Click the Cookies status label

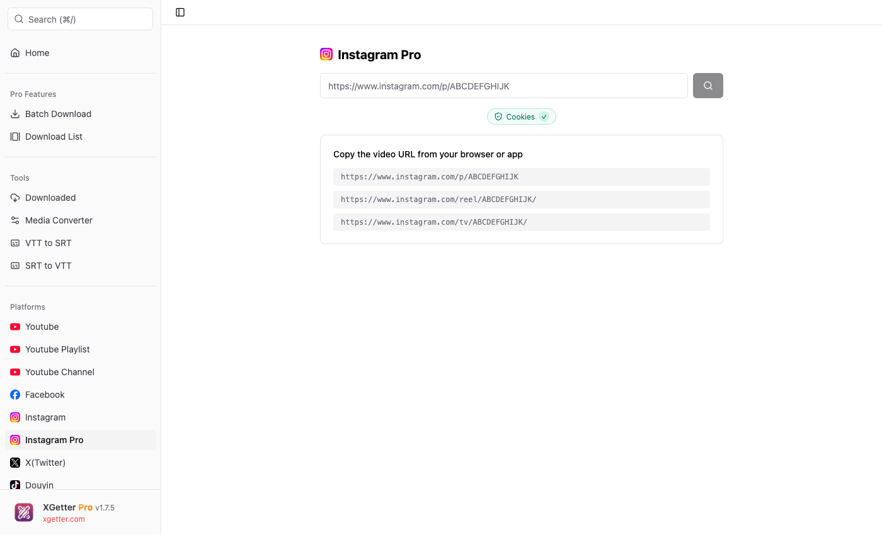tap(520, 116)
